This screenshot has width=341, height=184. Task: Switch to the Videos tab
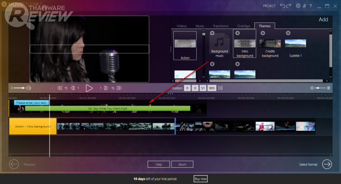click(182, 26)
